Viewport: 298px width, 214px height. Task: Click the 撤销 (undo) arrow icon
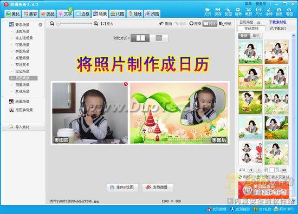161,23
